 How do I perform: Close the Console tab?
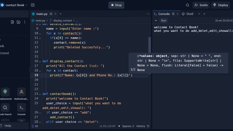[178, 14]
